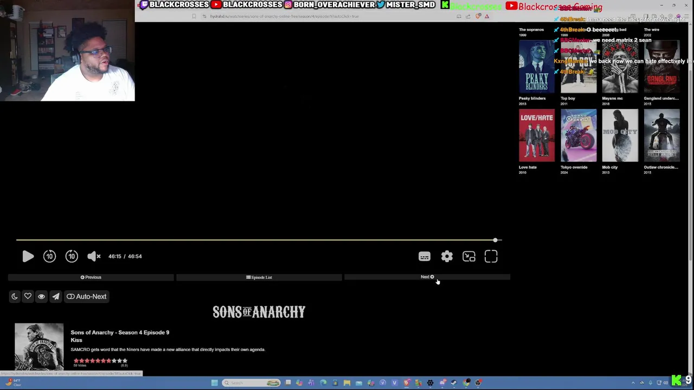Play the paused Sons of Anarchy video
This screenshot has height=390, width=694.
pos(28,256)
